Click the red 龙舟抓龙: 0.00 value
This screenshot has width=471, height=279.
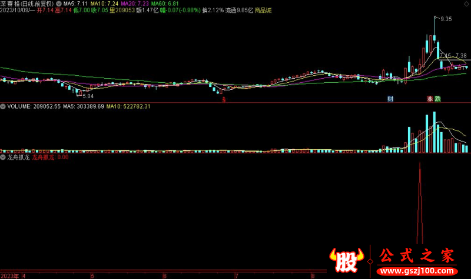pyautogui.click(x=50, y=157)
